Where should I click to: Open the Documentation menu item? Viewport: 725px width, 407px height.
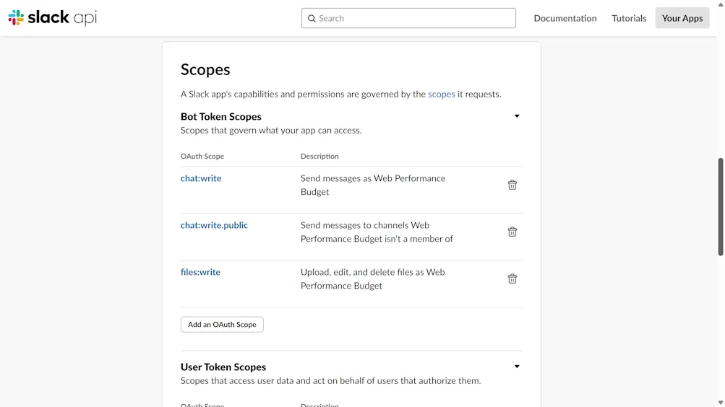click(x=565, y=18)
